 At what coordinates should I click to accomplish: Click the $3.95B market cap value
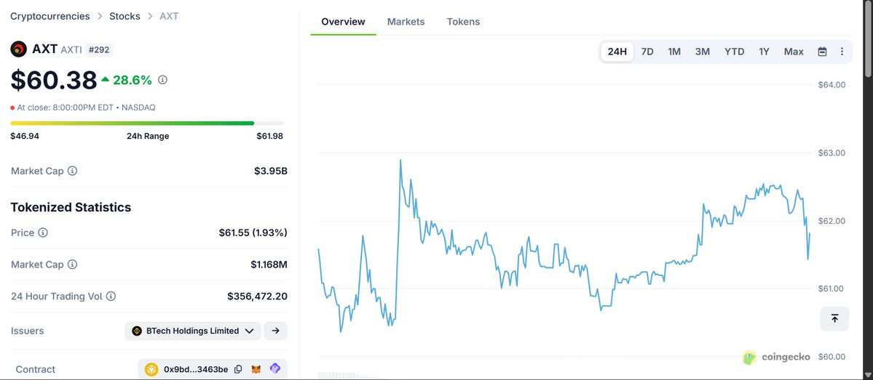(x=271, y=171)
